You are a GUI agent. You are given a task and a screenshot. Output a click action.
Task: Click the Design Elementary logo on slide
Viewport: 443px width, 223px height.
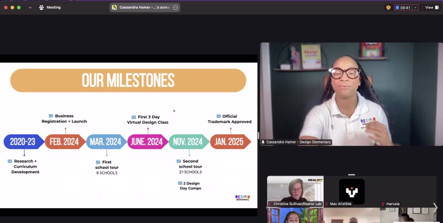click(242, 198)
